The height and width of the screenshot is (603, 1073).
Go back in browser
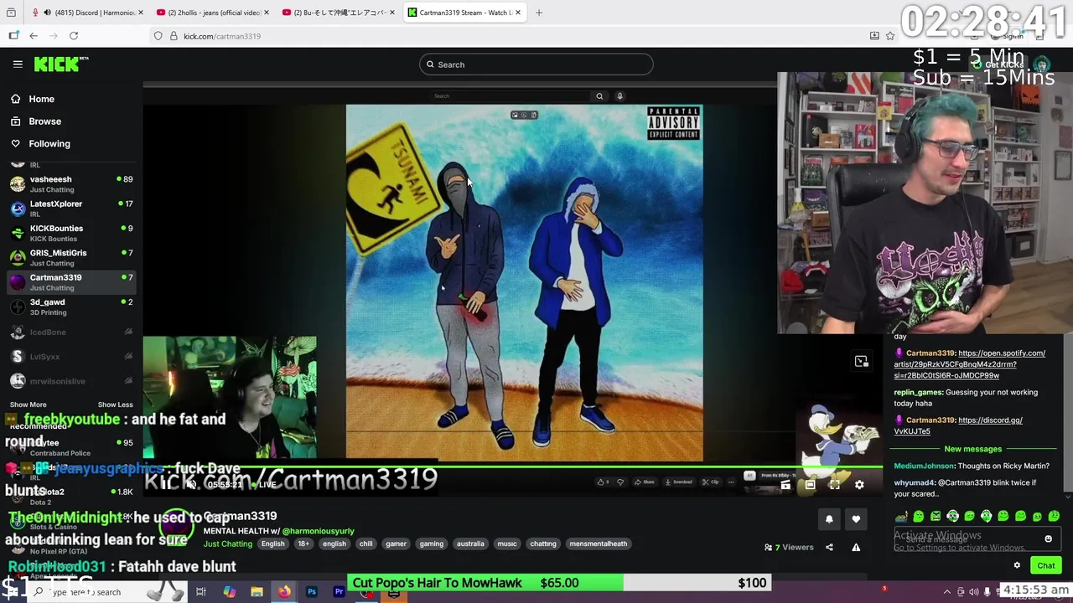[34, 36]
